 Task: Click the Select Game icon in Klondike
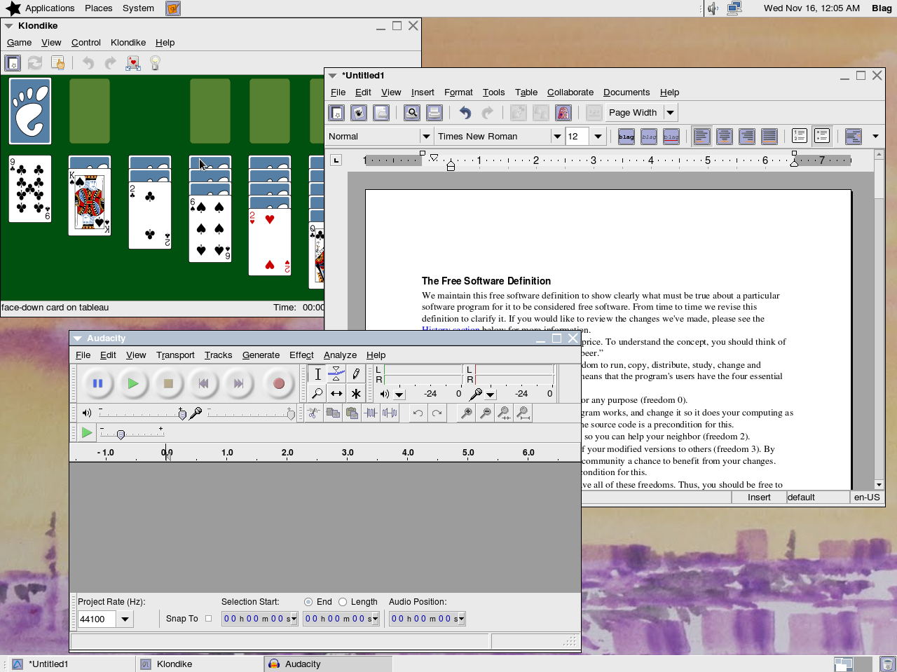57,63
